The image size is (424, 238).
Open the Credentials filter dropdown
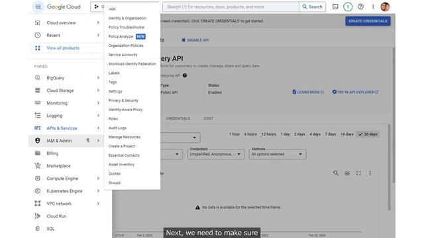click(216, 154)
